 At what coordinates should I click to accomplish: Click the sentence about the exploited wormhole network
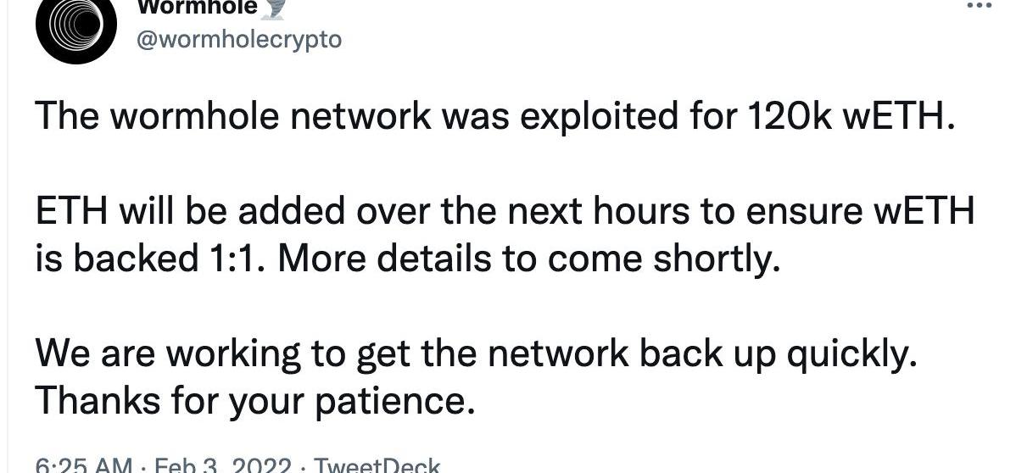click(495, 117)
